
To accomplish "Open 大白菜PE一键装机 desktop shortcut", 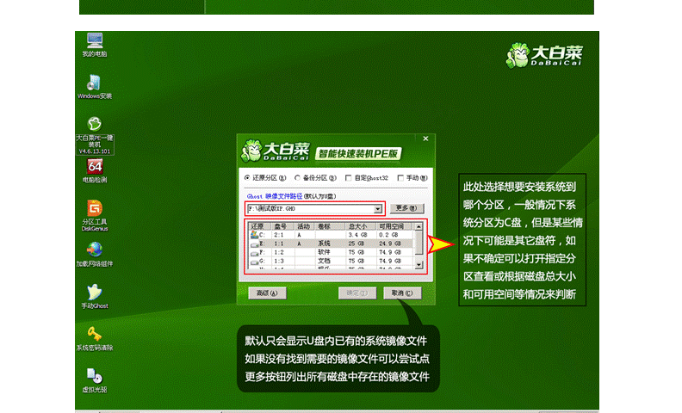I will pos(95,125).
